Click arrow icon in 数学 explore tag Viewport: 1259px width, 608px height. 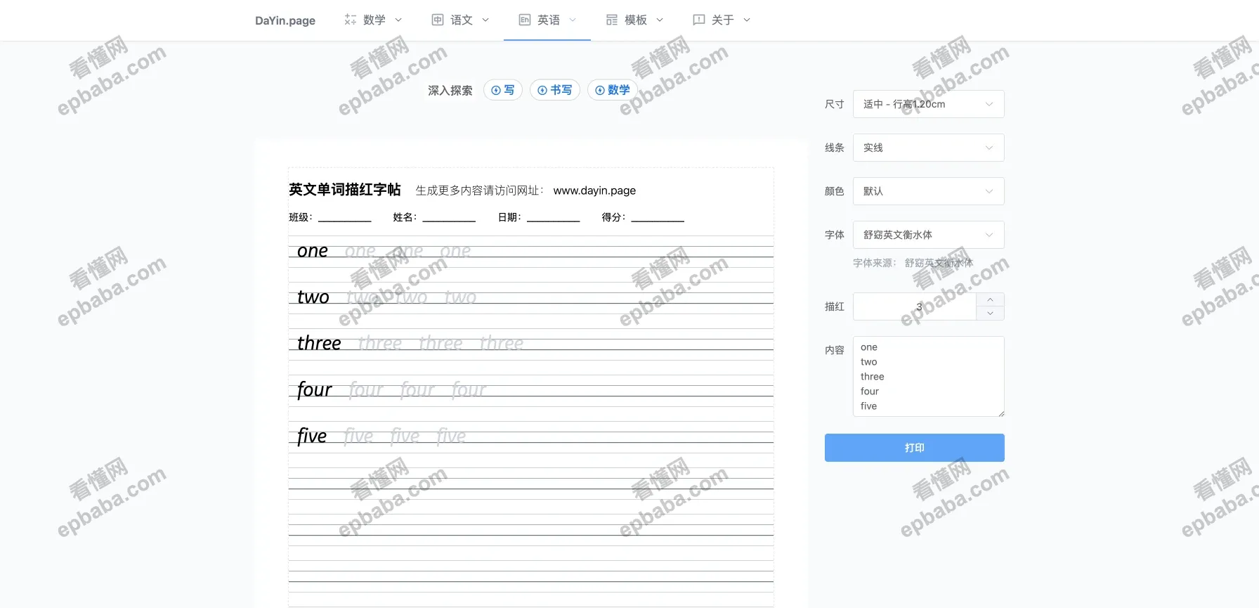[x=600, y=90]
